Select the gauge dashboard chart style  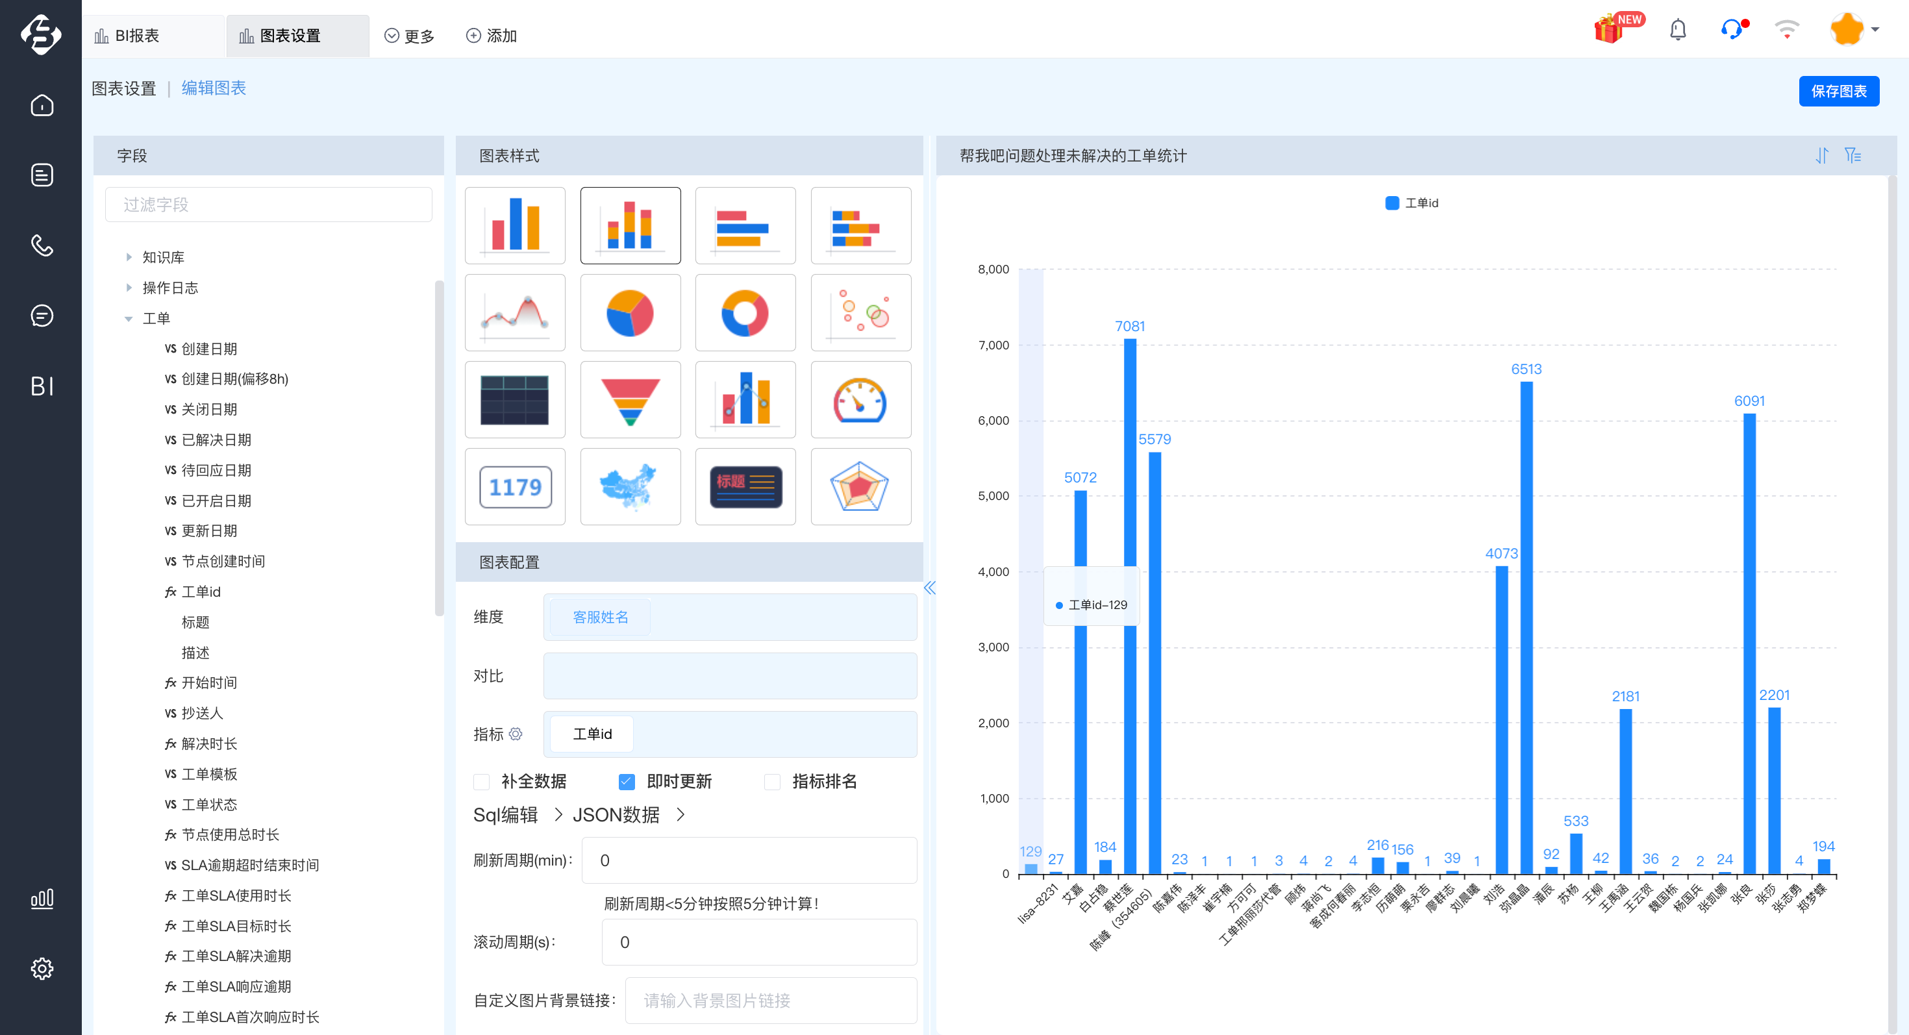[x=860, y=400]
